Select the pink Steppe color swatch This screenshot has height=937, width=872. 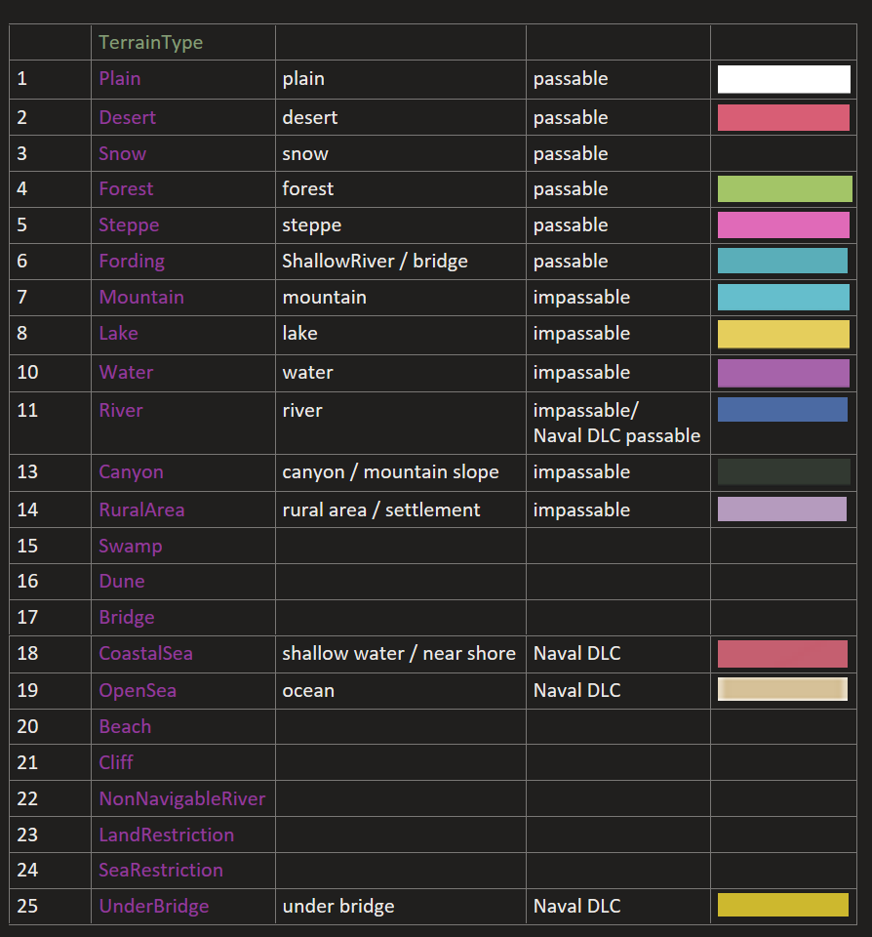[783, 225]
